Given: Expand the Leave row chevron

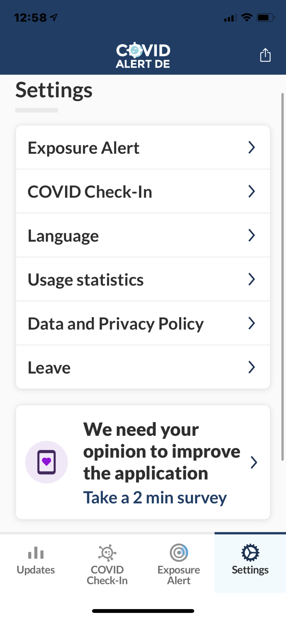Looking at the screenshot, I should [x=251, y=367].
